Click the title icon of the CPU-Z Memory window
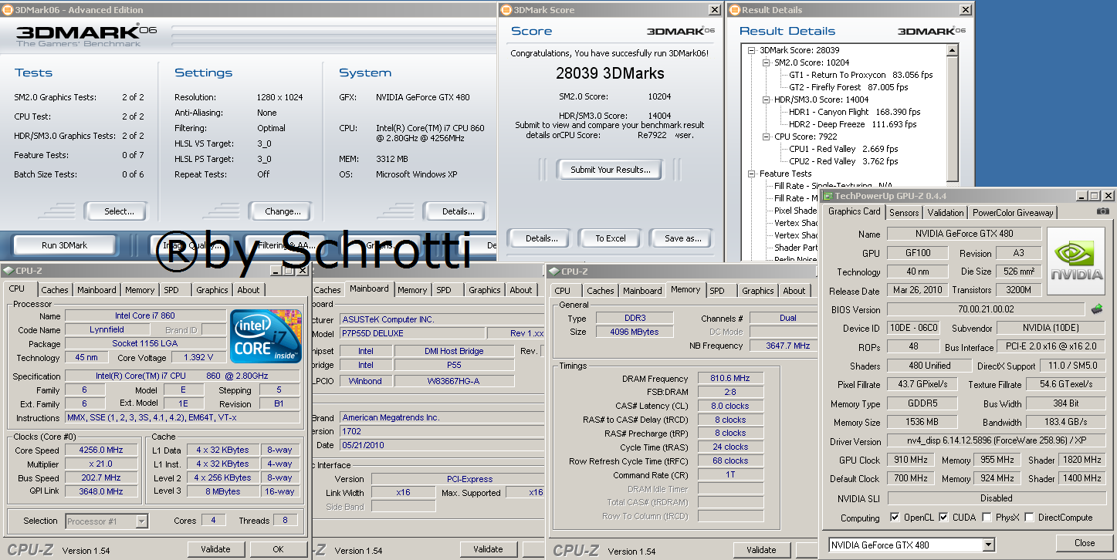 [x=554, y=272]
